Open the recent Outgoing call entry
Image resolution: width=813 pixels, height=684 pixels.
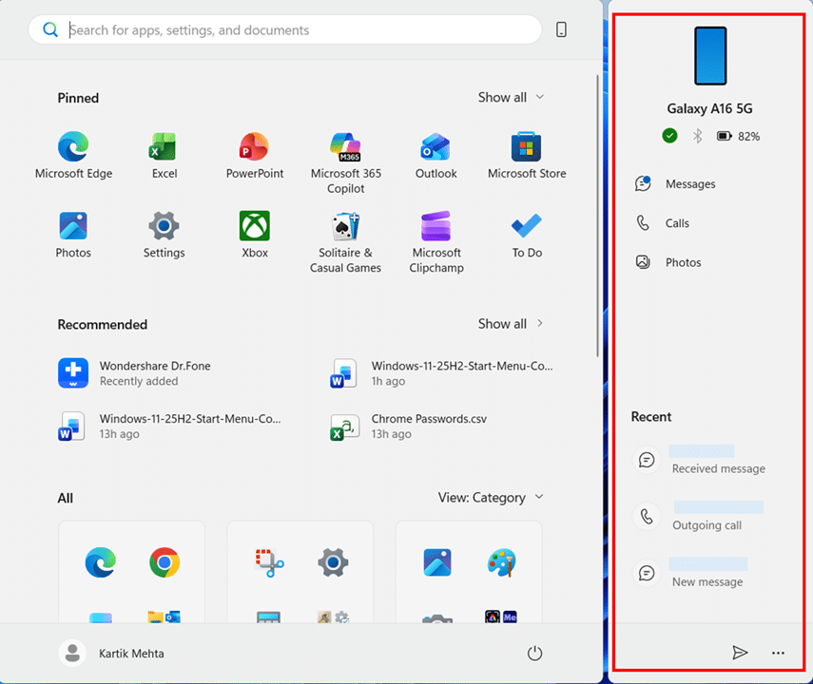coord(706,516)
